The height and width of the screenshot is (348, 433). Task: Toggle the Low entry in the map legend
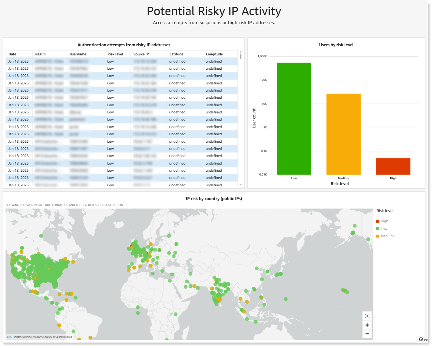pos(383,228)
